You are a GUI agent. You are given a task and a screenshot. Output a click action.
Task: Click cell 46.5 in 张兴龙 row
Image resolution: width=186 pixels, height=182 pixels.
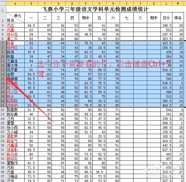point(86,34)
